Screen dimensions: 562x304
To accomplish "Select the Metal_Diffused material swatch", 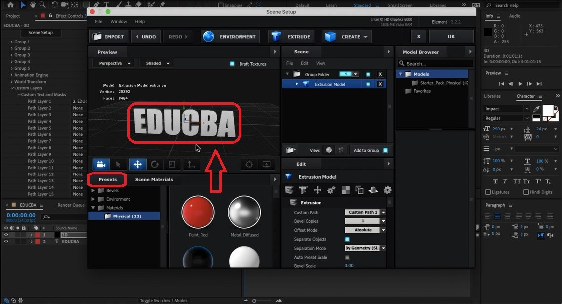I will 244,212.
